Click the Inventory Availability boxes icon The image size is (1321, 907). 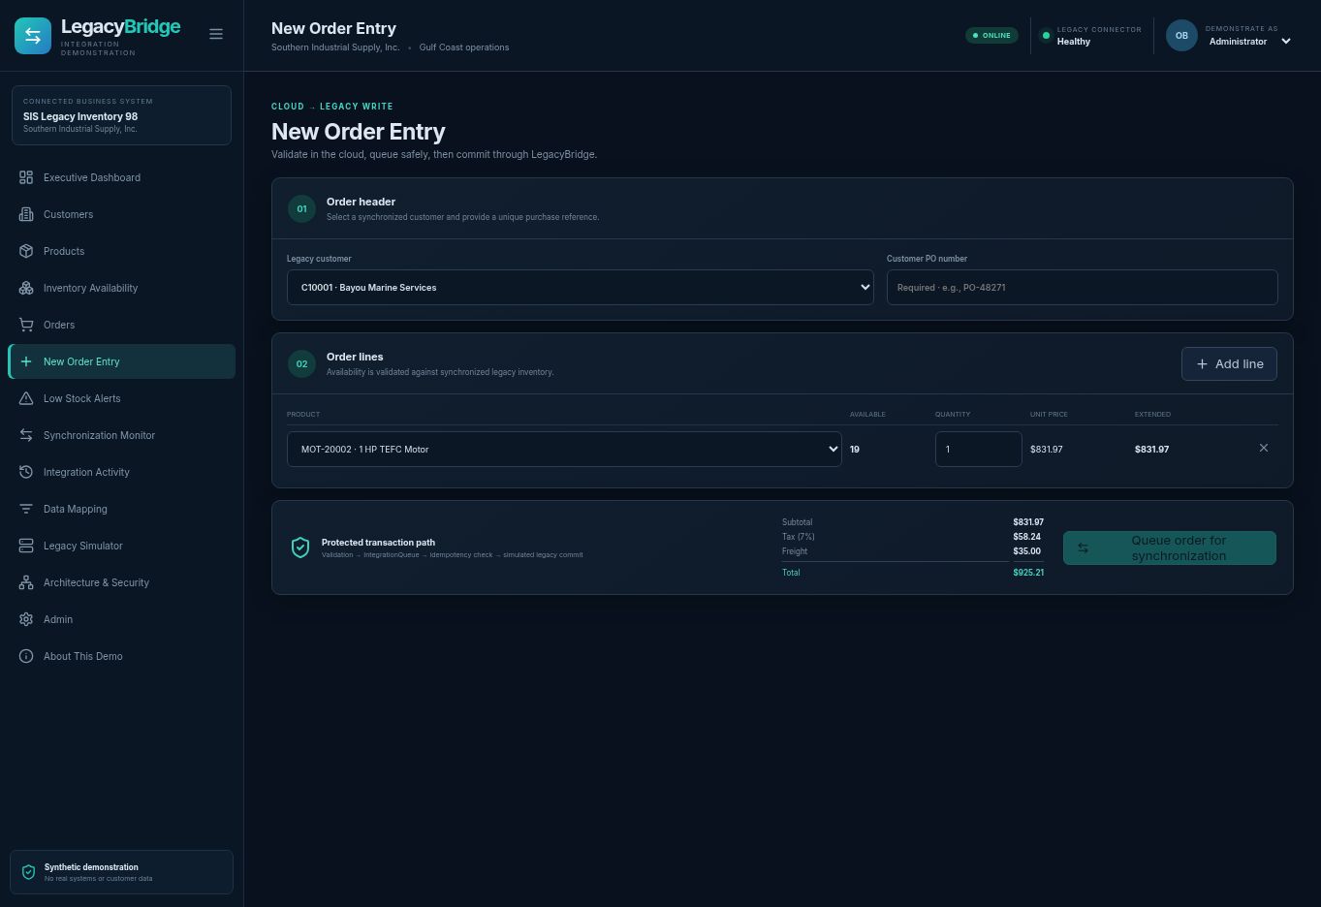(x=26, y=288)
